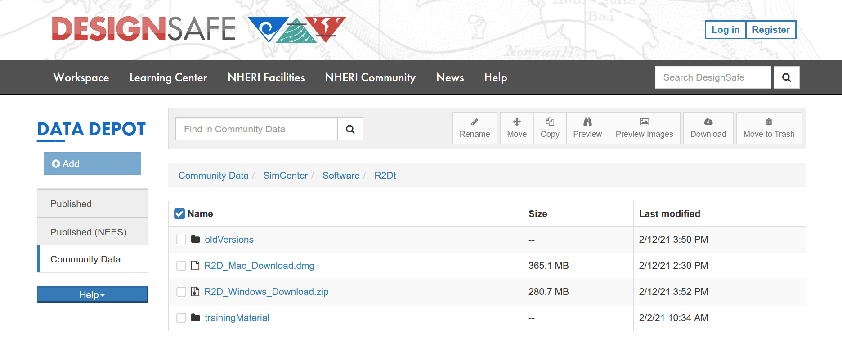Click the Preview binoculars button
Image resolution: width=842 pixels, height=357 pixels.
click(587, 128)
